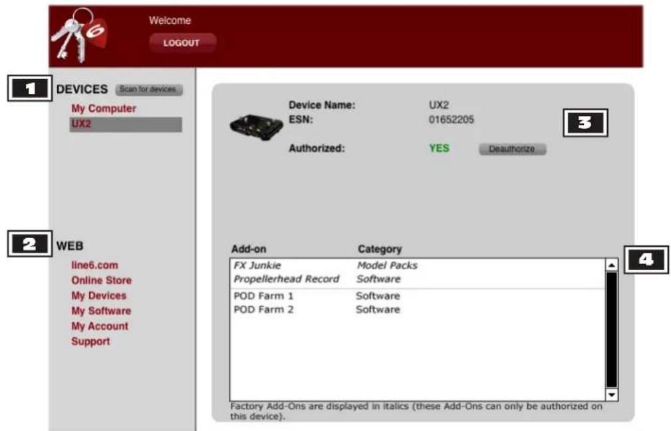The image size is (671, 431).
Task: Open the Support link
Action: [90, 342]
